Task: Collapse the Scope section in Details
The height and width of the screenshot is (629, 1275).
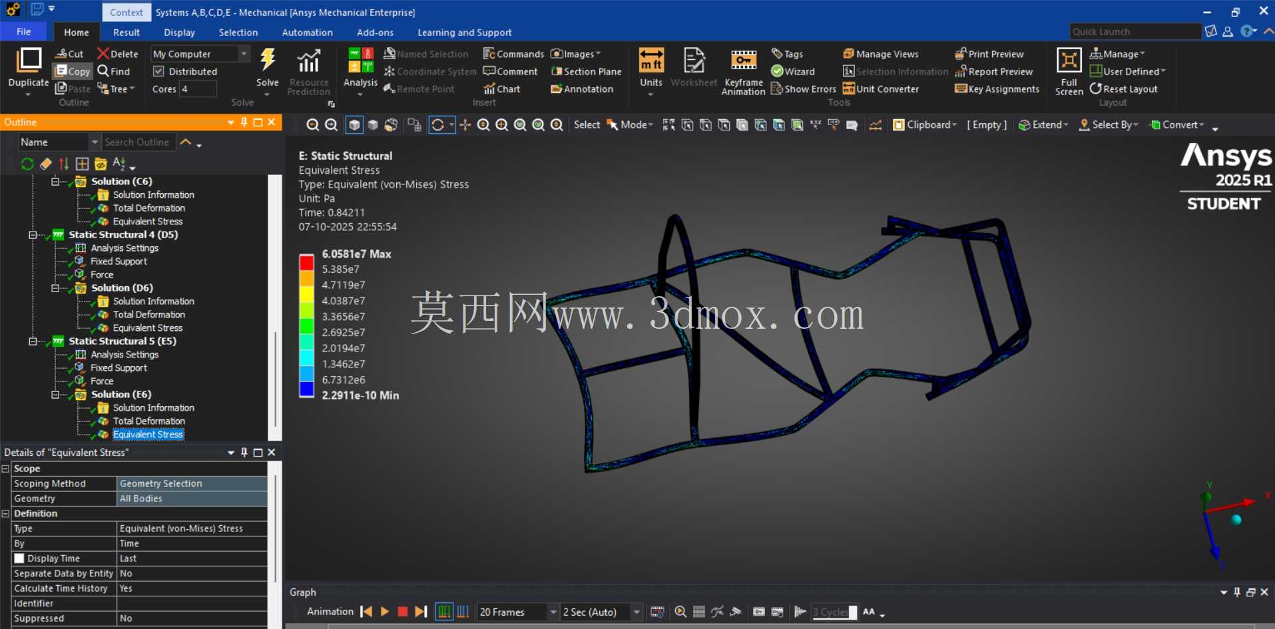Action: [6, 469]
